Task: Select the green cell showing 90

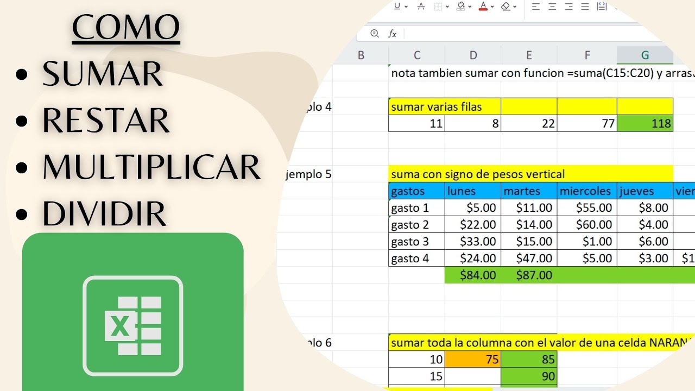Action: 529,376
